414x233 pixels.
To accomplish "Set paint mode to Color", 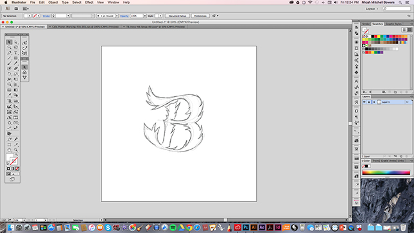I will pos(8,169).
